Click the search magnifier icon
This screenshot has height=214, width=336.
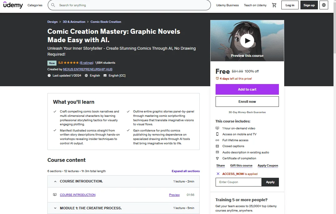click(53, 5)
